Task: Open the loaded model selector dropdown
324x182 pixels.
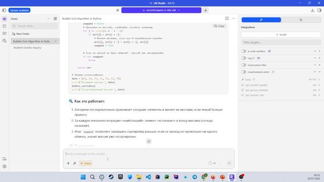Action: pos(161,10)
